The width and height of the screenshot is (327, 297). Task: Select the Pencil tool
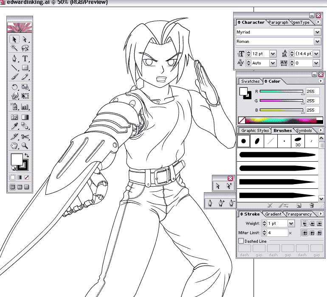25,76
